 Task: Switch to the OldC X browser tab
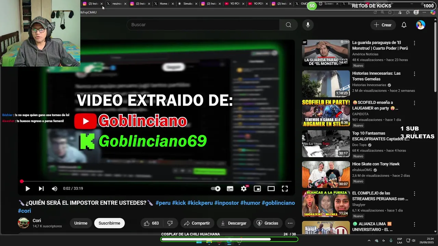302,4
